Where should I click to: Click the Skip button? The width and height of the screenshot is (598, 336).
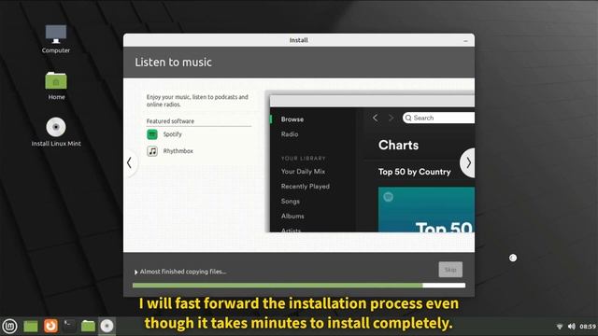pyautogui.click(x=450, y=270)
